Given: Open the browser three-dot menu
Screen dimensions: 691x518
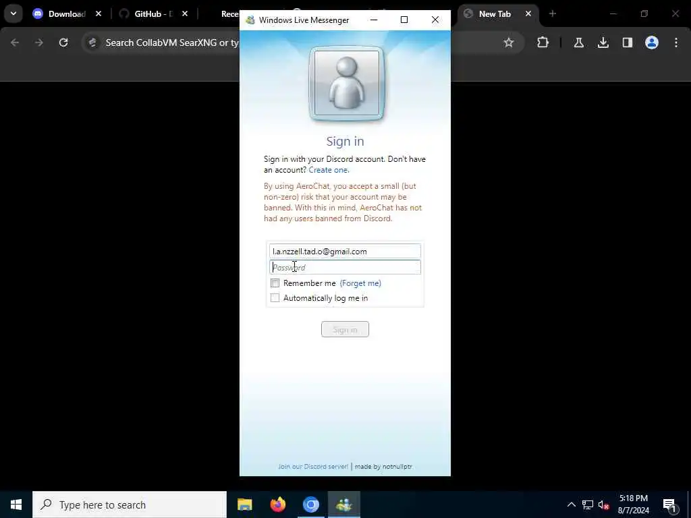Looking at the screenshot, I should click(676, 42).
